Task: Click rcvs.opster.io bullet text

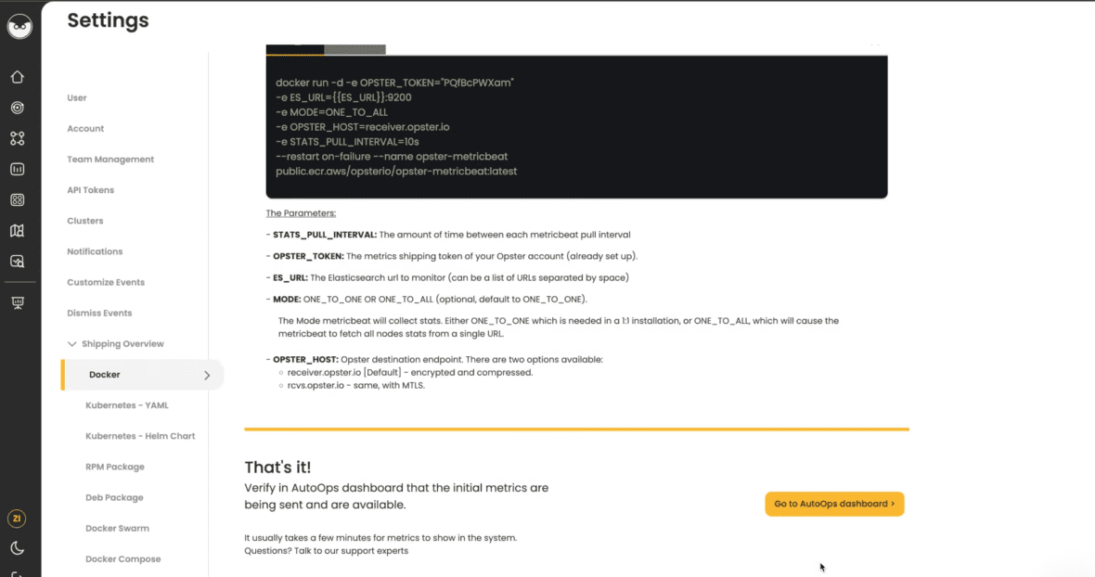Action: [x=355, y=385]
